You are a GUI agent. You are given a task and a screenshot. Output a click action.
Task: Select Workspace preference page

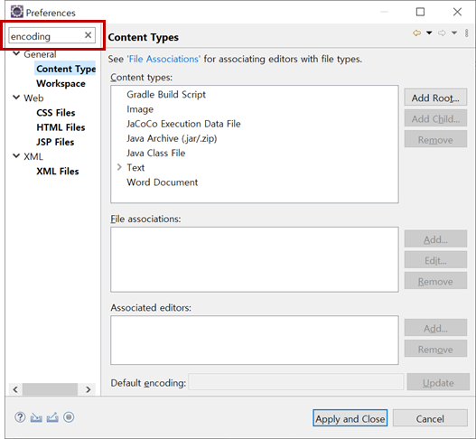61,83
